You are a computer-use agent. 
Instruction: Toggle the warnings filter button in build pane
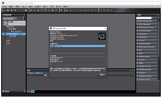(x=39, y=73)
